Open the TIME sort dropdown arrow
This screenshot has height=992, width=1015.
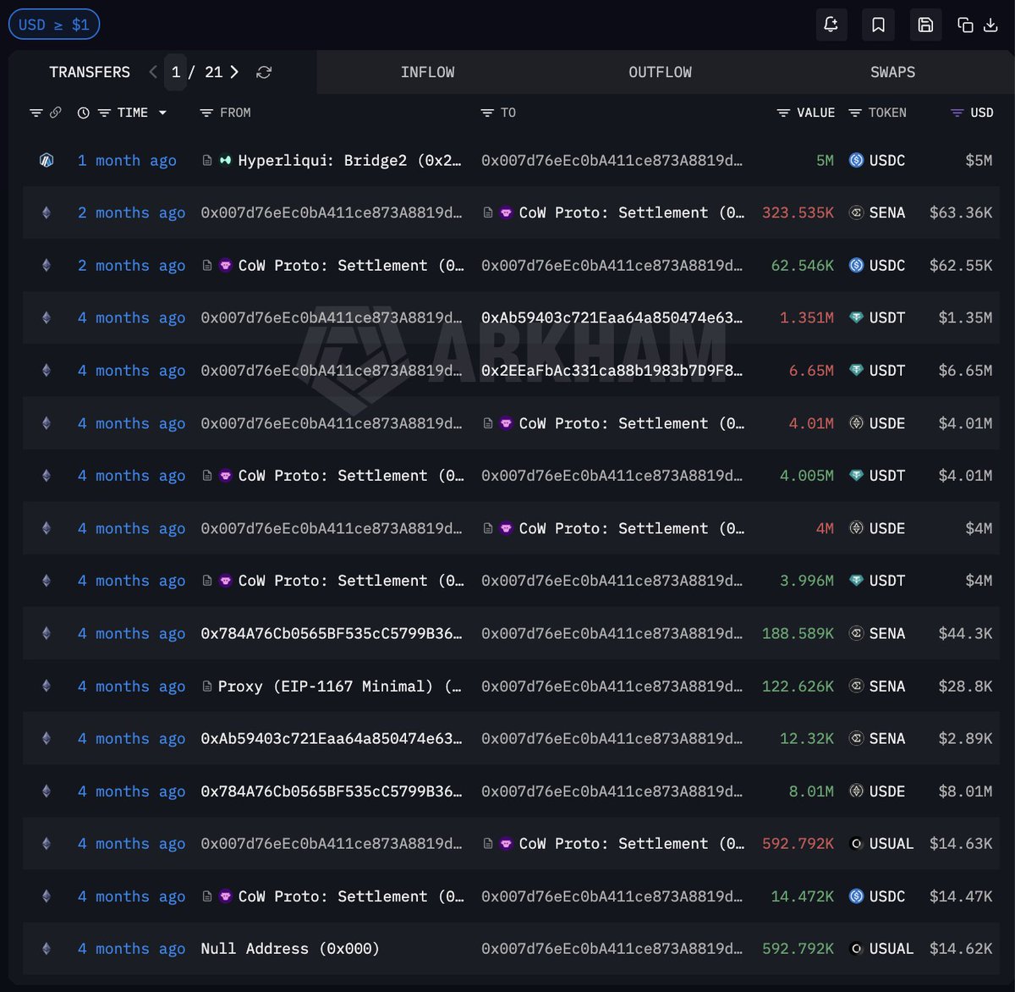(162, 113)
